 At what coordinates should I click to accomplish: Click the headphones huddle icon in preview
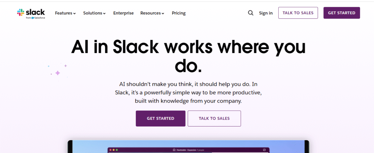click(174, 150)
